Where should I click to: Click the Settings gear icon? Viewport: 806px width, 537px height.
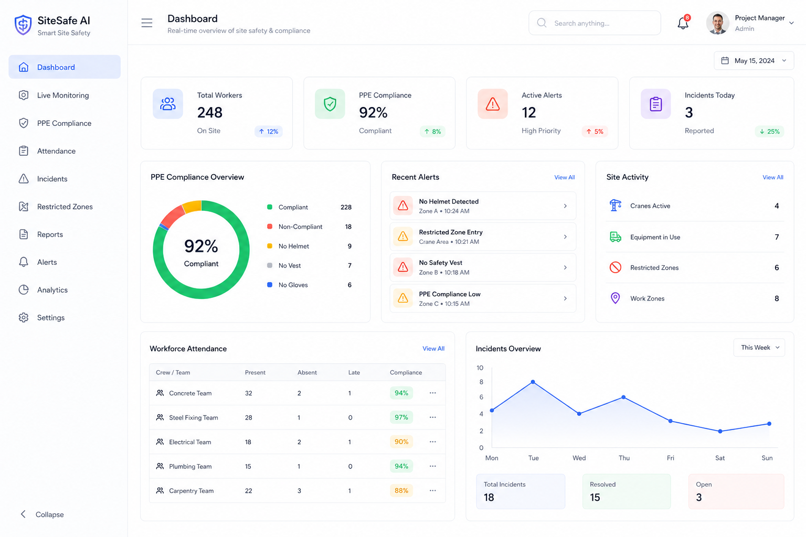[24, 318]
